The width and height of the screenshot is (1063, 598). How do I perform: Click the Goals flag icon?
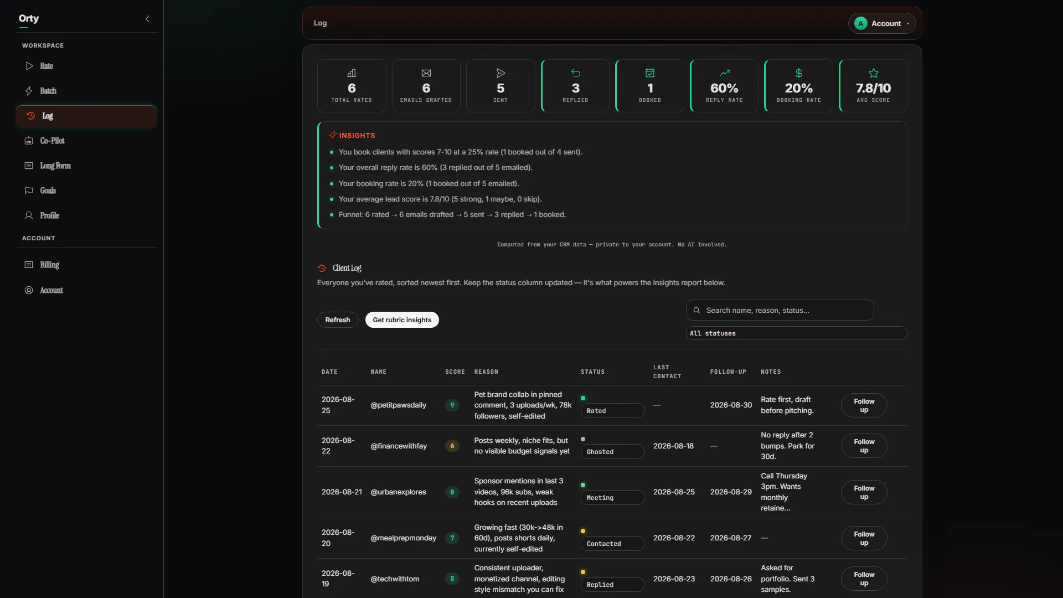(x=29, y=190)
